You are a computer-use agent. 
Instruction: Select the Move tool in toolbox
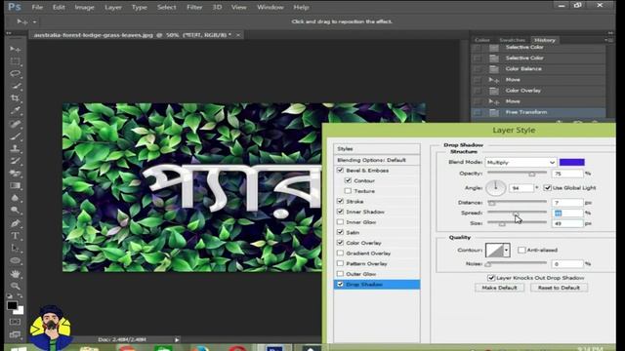[16, 49]
